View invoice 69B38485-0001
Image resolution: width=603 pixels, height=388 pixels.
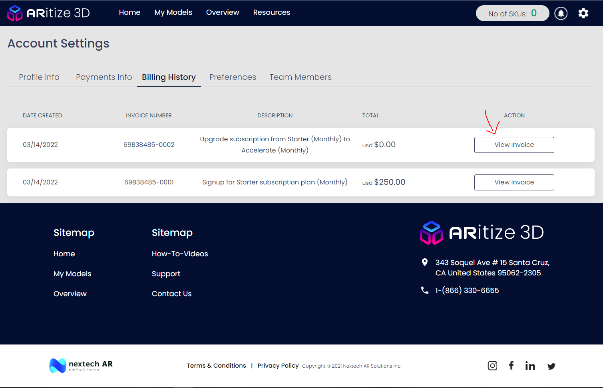(x=514, y=182)
